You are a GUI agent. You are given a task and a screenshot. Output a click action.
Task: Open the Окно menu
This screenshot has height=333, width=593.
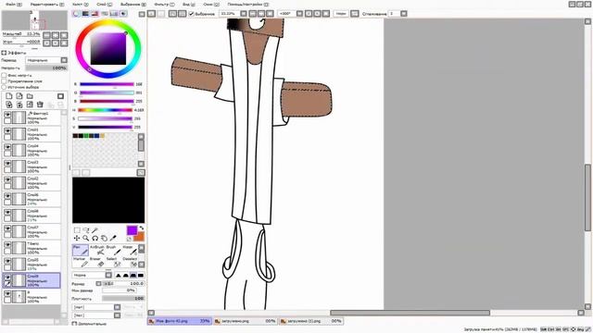[x=211, y=4]
